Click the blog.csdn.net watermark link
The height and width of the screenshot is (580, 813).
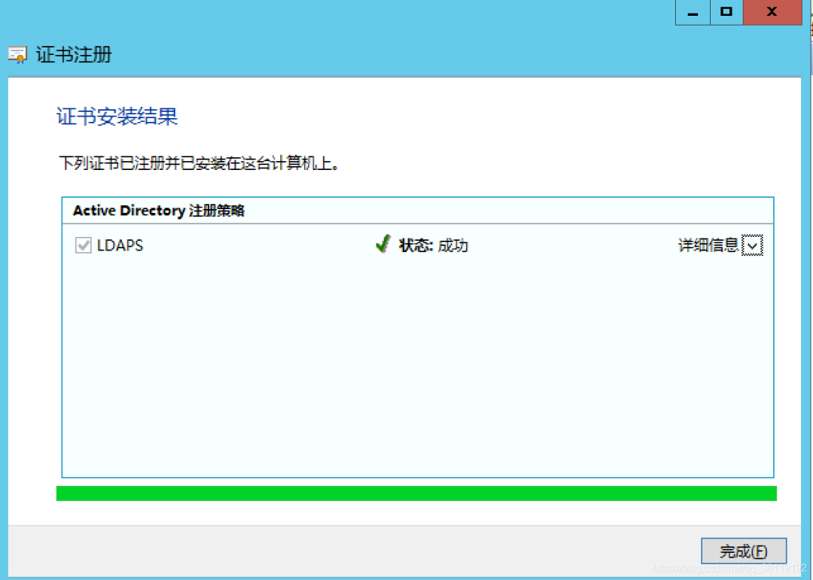[x=730, y=568]
